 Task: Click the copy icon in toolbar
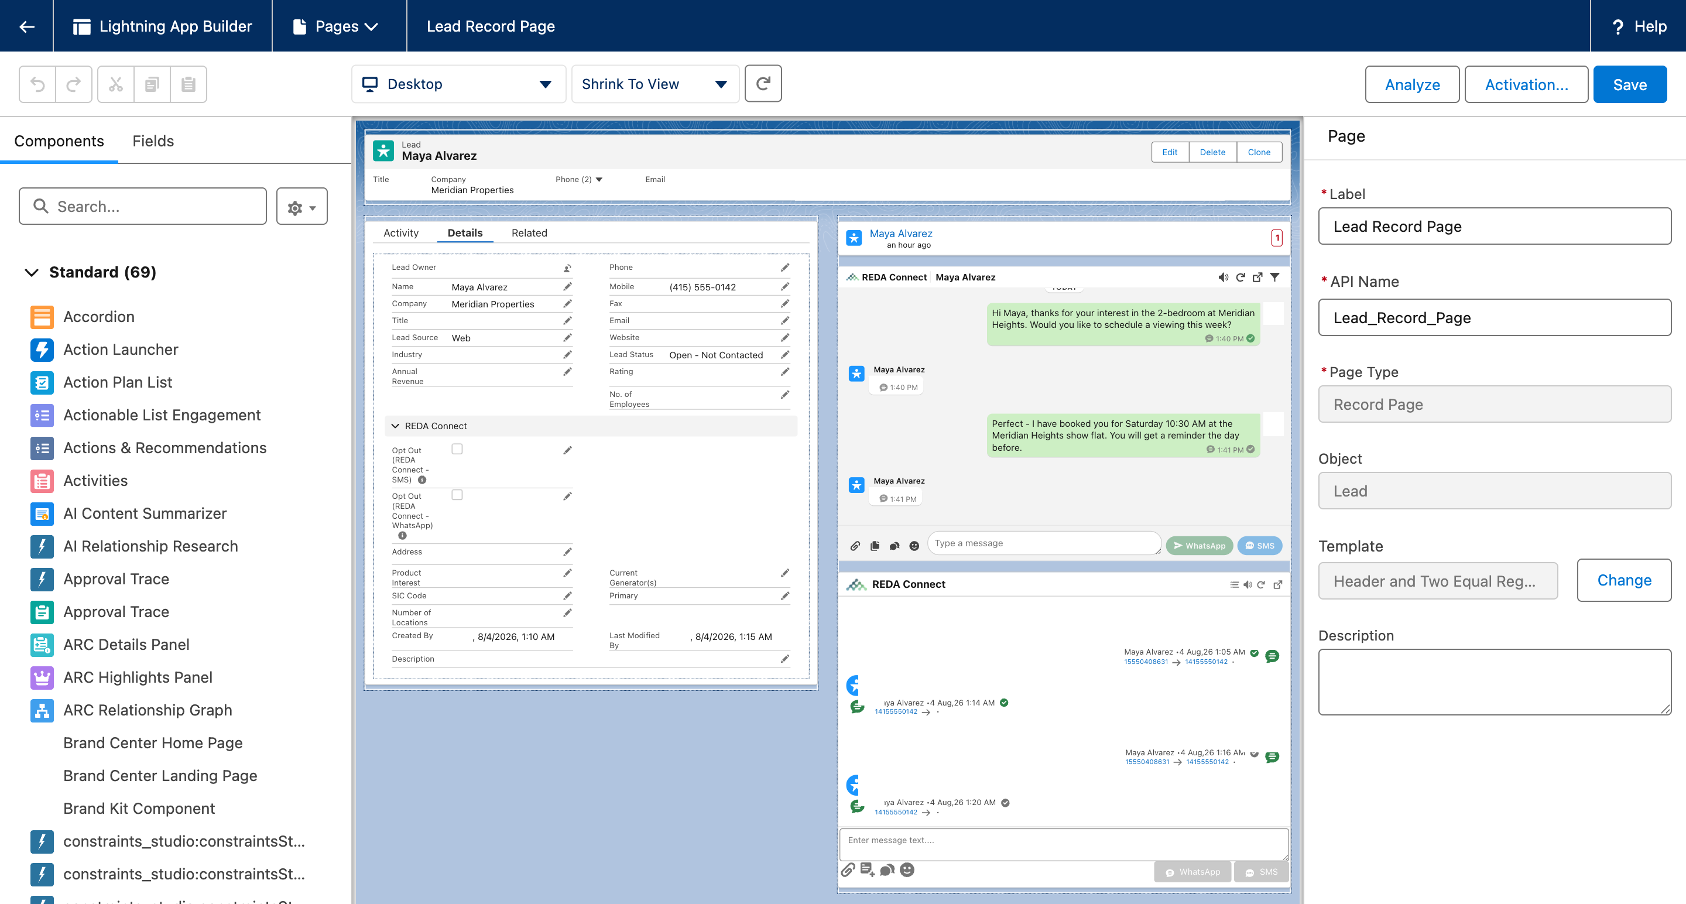152,84
